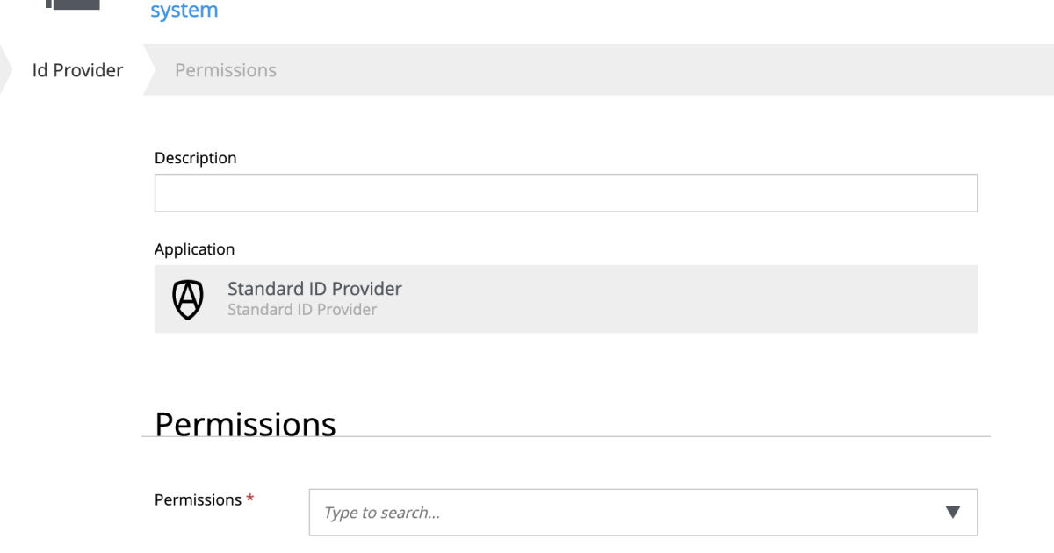Viewport: 1054px width, 553px height.
Task: Select the Id Provider wizard step
Action: (77, 69)
